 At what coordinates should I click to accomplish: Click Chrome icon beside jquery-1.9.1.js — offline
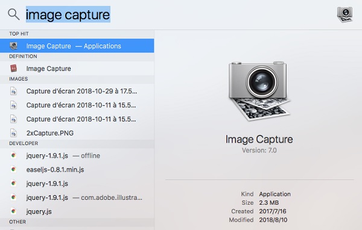(x=14, y=155)
